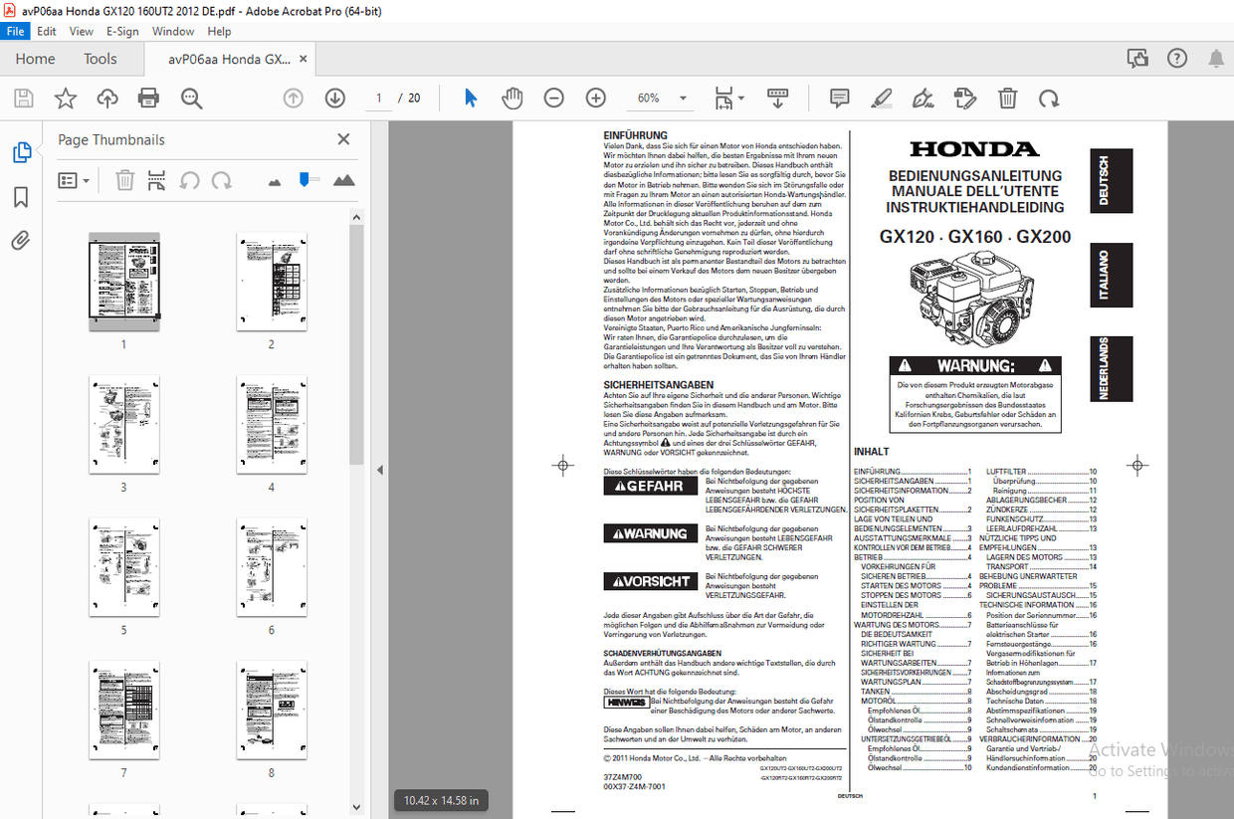Select the page 3 thumbnail
Image resolution: width=1234 pixels, height=819 pixels.
(123, 424)
